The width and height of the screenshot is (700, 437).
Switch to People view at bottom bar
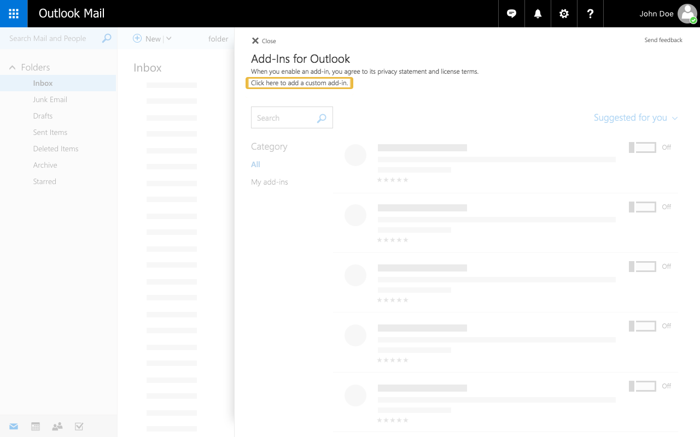57,427
